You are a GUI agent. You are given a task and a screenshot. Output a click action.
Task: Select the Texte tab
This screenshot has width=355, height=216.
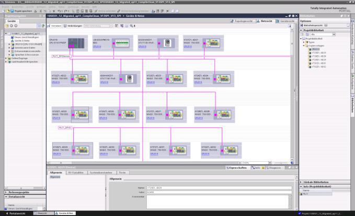pyautogui.click(x=122, y=172)
